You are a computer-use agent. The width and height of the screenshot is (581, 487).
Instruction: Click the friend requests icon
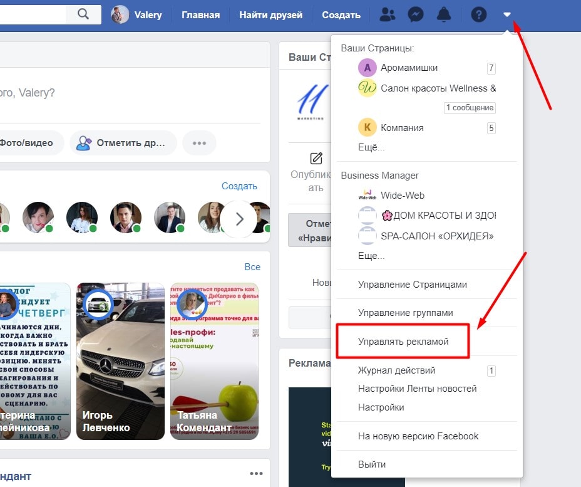[386, 14]
